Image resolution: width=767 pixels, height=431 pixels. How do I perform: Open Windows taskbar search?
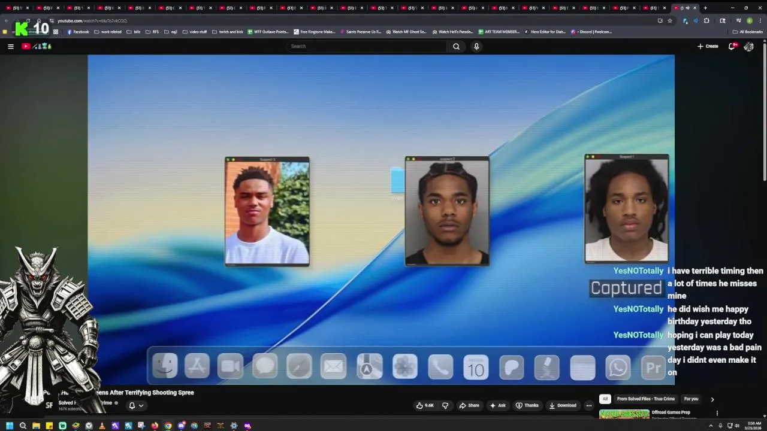(23, 426)
